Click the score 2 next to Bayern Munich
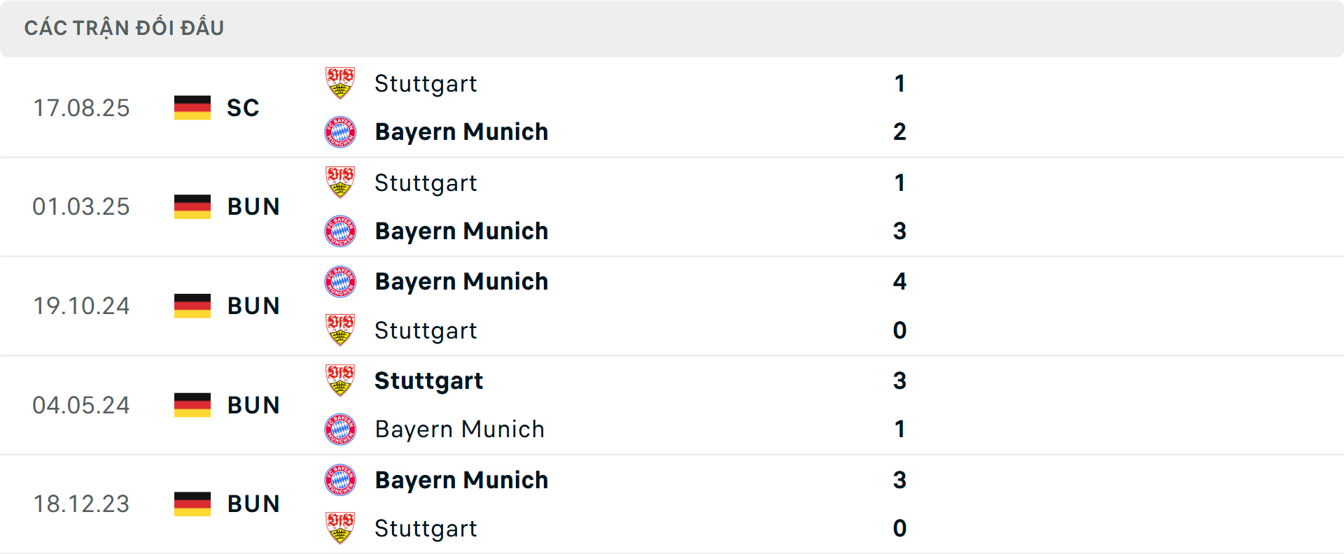 pos(900,132)
